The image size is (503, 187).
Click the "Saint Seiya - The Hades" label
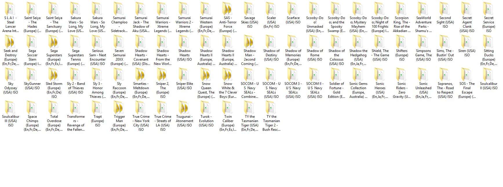[x=32, y=24]
